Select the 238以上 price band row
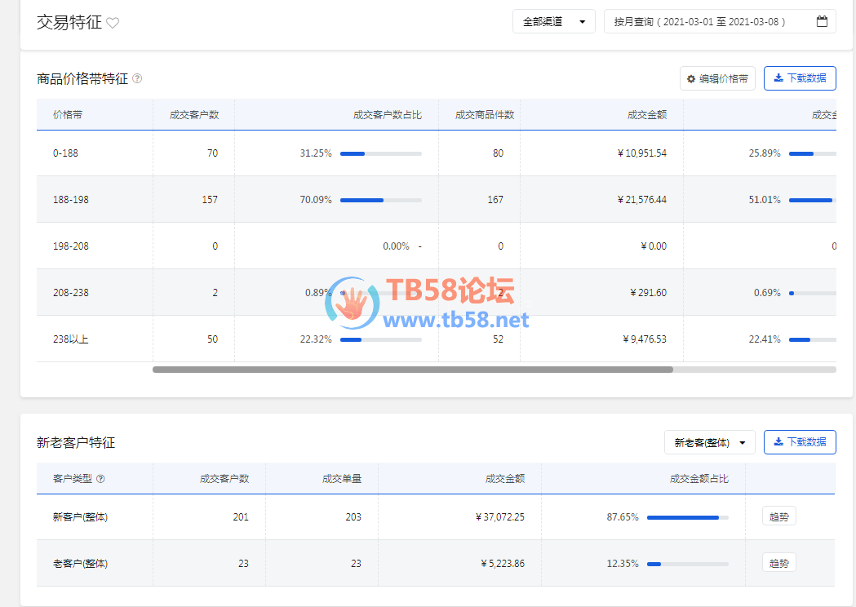 click(x=70, y=339)
